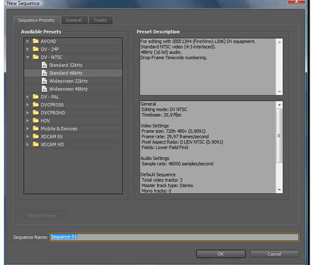This screenshot has width=311, height=265.
Task: Cancel the New Sequence dialog
Action: (274, 254)
